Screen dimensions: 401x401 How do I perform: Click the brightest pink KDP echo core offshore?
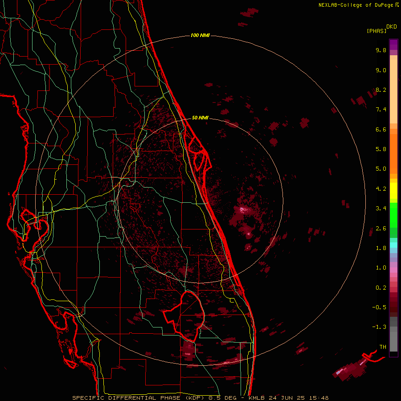[x=242, y=210]
